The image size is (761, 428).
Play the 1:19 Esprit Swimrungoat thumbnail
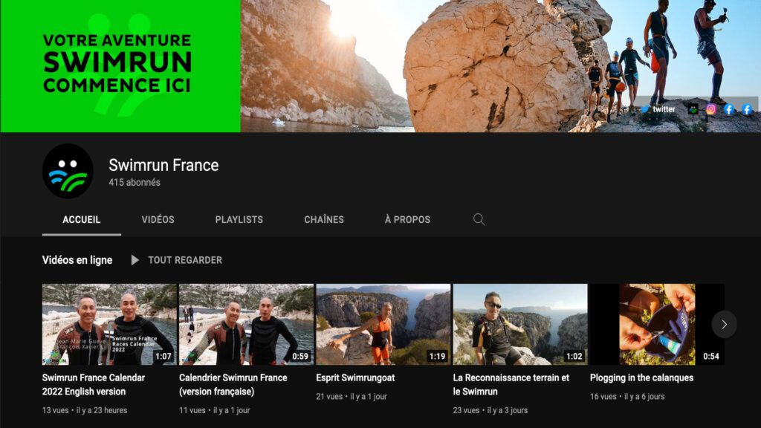click(x=383, y=324)
